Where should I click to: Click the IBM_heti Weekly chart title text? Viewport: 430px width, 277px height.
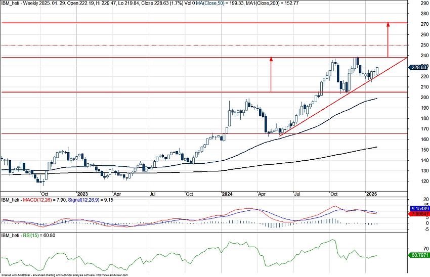pyautogui.click(x=98, y=3)
